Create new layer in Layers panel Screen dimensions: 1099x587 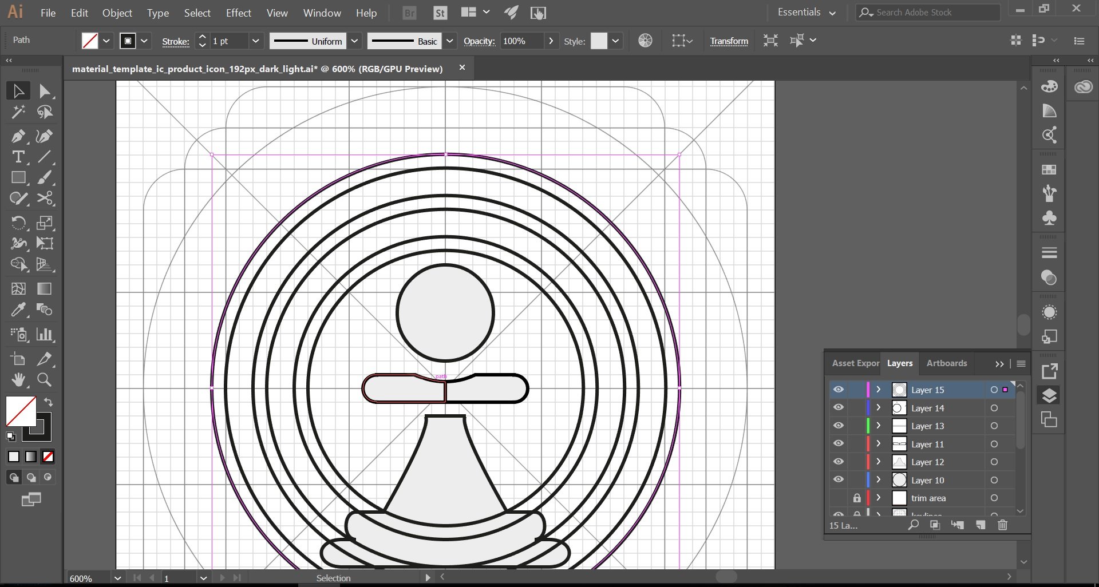coord(981,525)
